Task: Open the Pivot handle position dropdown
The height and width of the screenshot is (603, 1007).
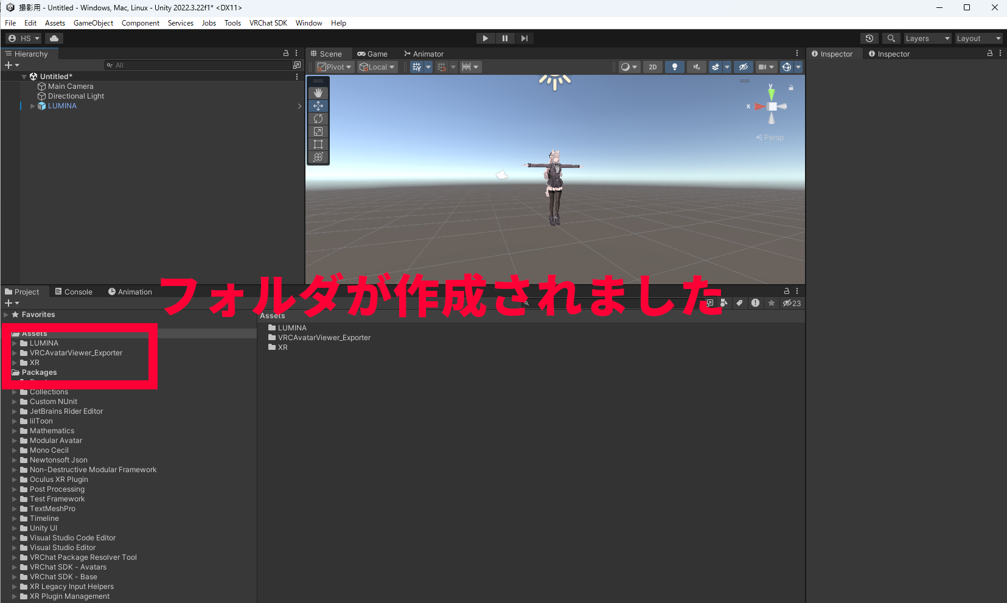Action: 335,67
